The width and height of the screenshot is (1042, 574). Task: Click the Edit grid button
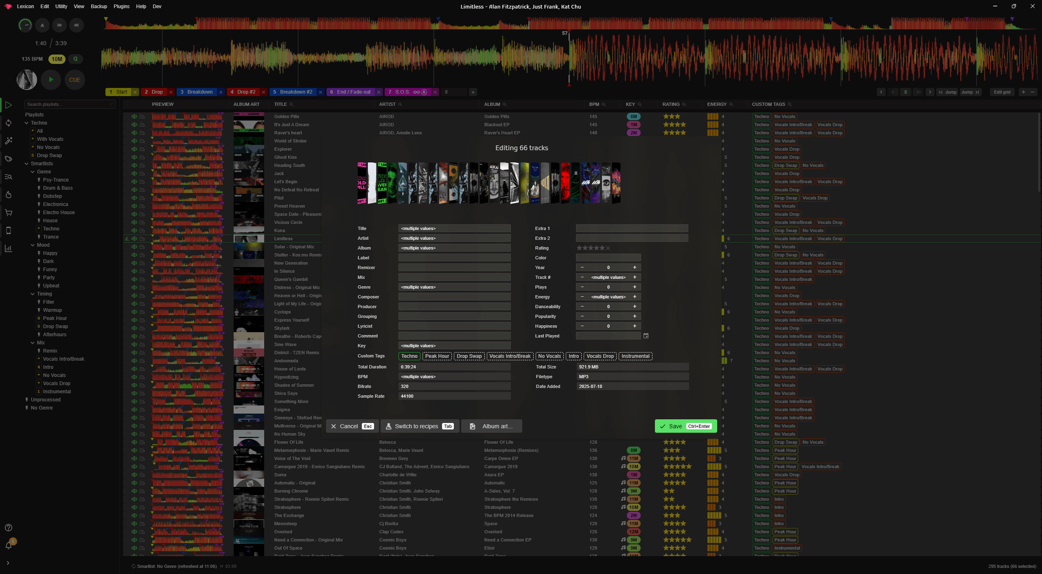(1002, 92)
